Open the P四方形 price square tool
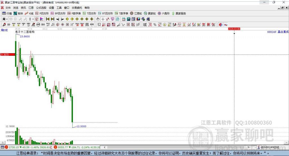 tap(42, 14)
